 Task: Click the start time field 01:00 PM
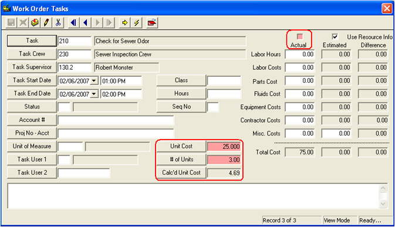pyautogui.click(x=121, y=81)
